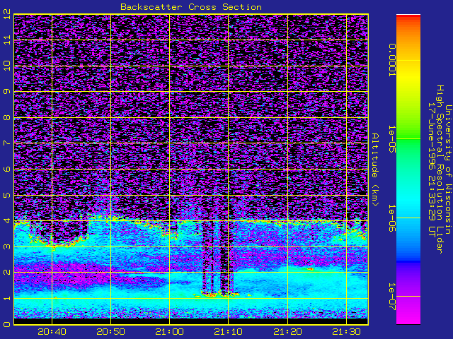
Task: Click altitude label 0 on the axis
Action: point(7,324)
